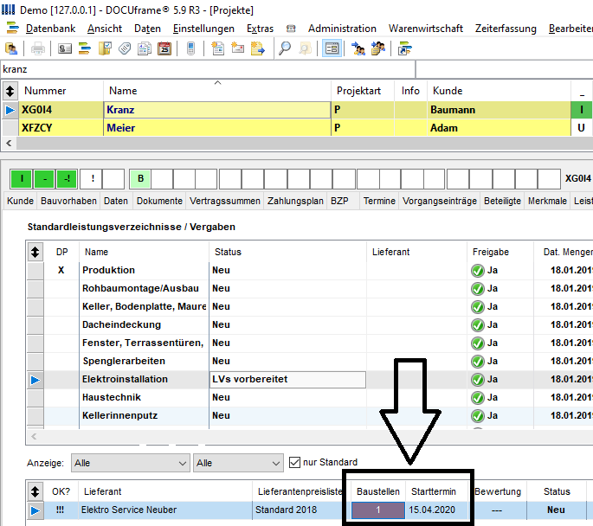Toggle the white '!' status box
This screenshot has width=593, height=526.
tap(93, 178)
